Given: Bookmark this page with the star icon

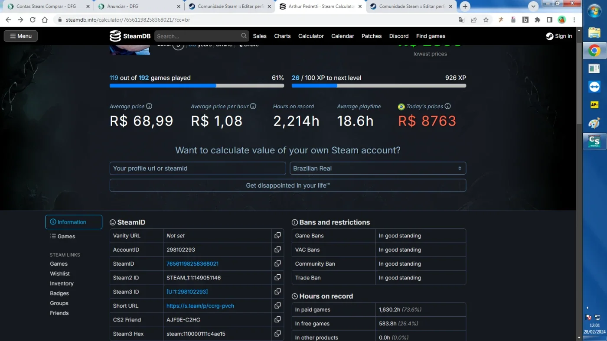Looking at the screenshot, I should tap(486, 20).
